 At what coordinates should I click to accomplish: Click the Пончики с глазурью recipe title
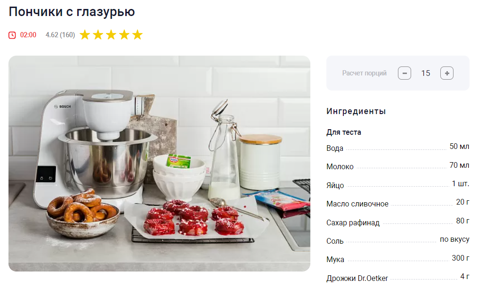[x=72, y=12]
